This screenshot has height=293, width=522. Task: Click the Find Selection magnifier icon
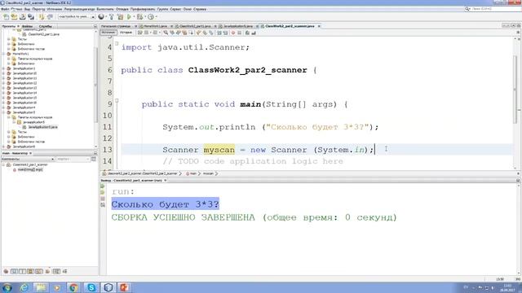coord(166,33)
